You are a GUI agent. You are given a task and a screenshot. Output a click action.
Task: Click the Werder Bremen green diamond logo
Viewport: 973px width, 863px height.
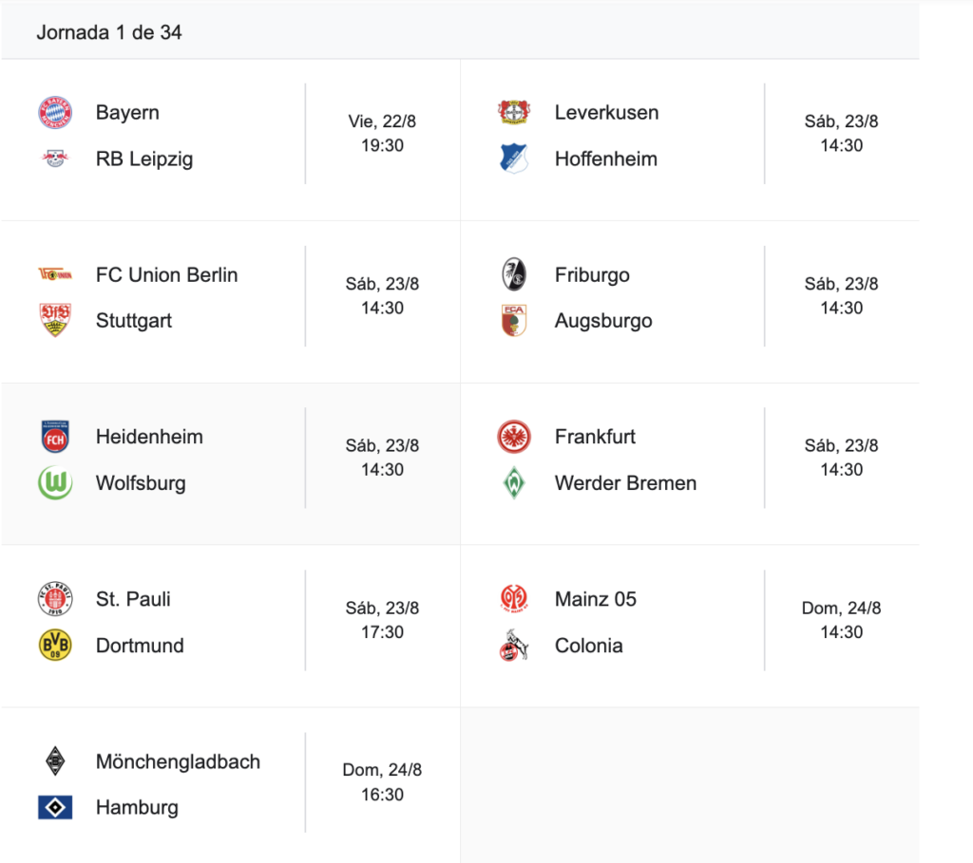click(514, 483)
